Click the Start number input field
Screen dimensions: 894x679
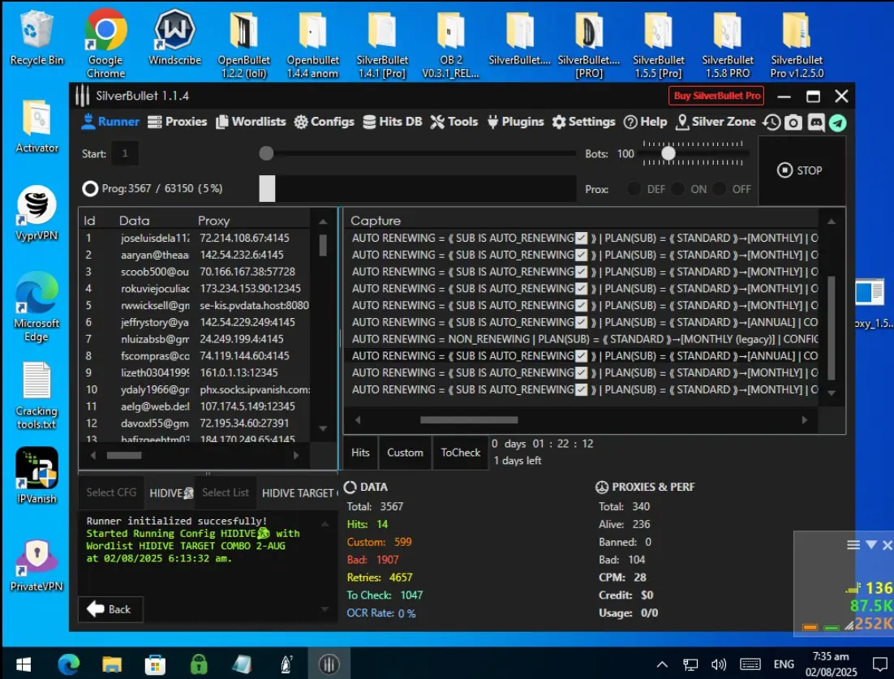(x=125, y=153)
